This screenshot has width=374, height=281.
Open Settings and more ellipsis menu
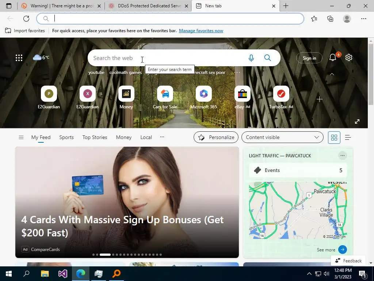coord(363,19)
